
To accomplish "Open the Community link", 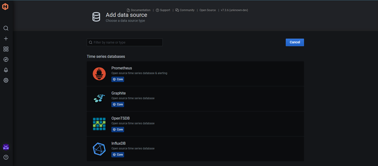I will tap(185, 10).
